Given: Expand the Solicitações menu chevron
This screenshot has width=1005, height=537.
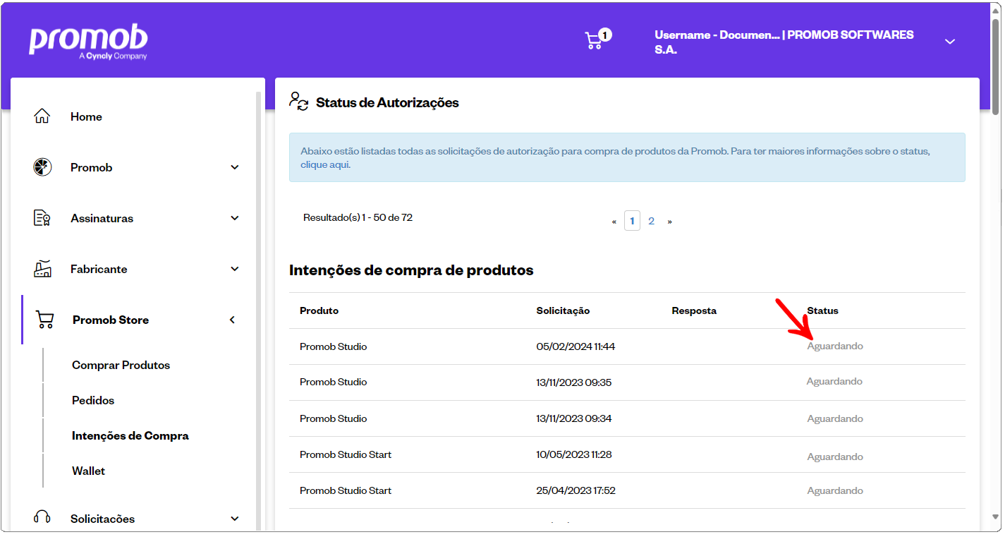Looking at the screenshot, I should click(235, 519).
